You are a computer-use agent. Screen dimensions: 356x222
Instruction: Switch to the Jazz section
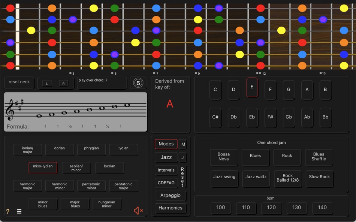[x=166, y=157]
